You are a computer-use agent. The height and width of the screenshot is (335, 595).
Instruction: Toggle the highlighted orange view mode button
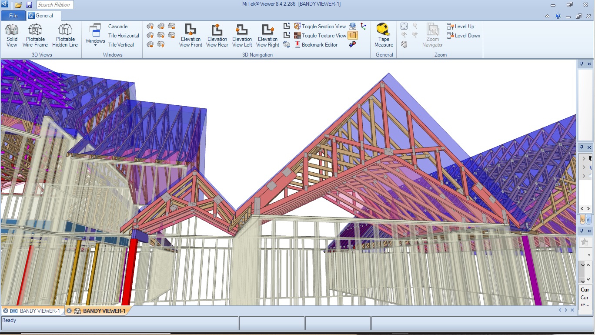[353, 35]
